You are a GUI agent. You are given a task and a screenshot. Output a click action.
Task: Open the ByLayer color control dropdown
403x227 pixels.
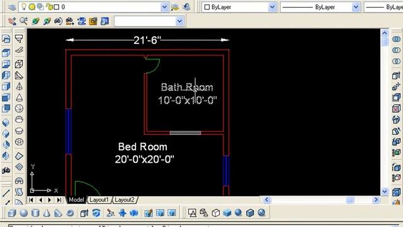(272, 7)
